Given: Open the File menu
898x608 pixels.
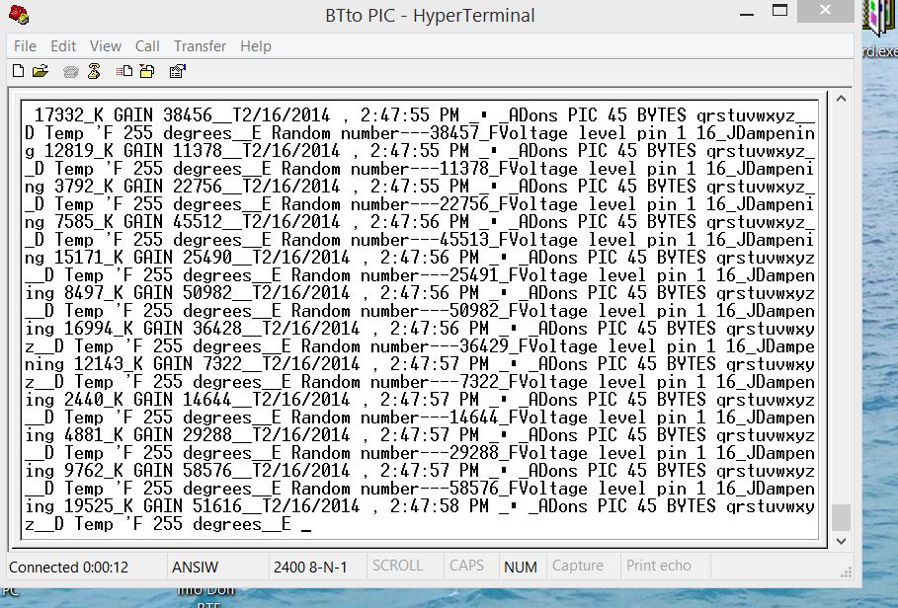Looking at the screenshot, I should (x=25, y=46).
